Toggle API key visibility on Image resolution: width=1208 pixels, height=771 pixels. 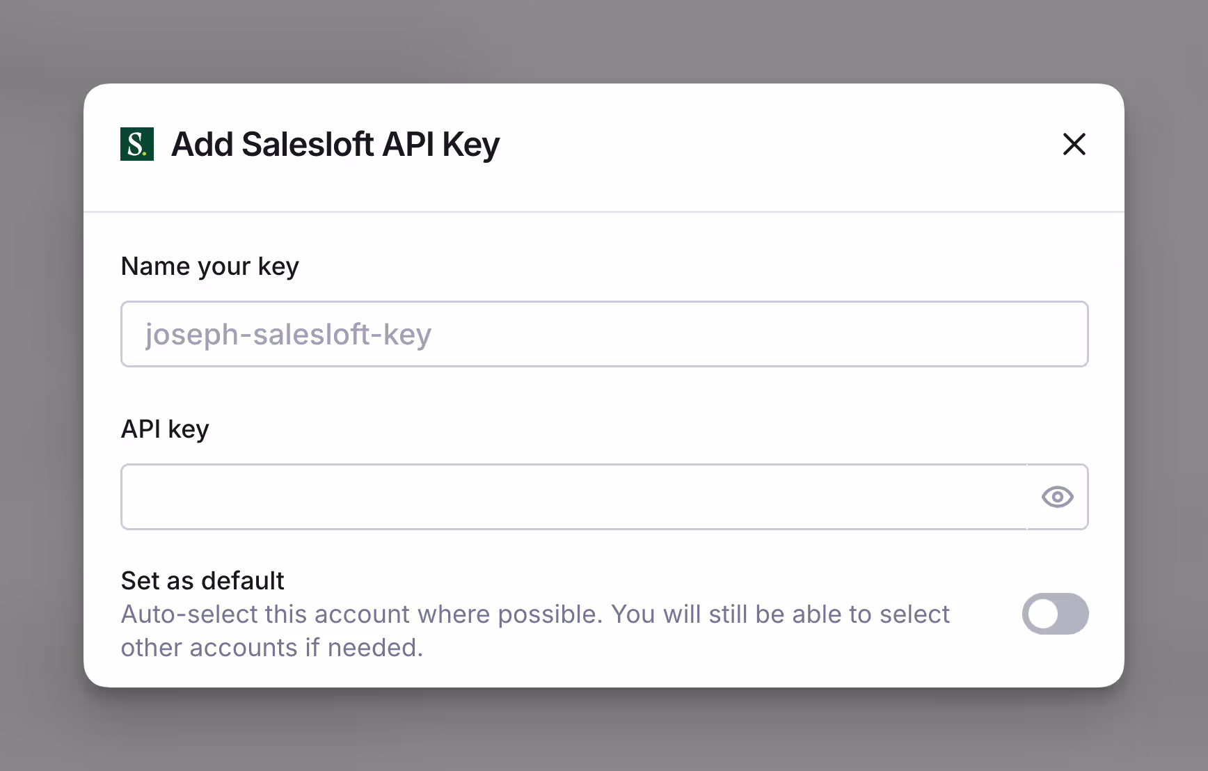click(1057, 497)
